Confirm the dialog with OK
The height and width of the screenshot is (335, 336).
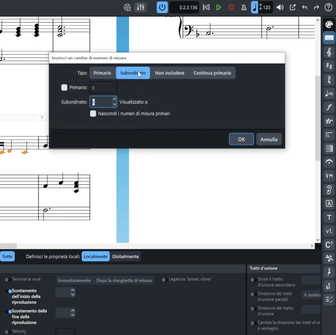click(x=241, y=139)
